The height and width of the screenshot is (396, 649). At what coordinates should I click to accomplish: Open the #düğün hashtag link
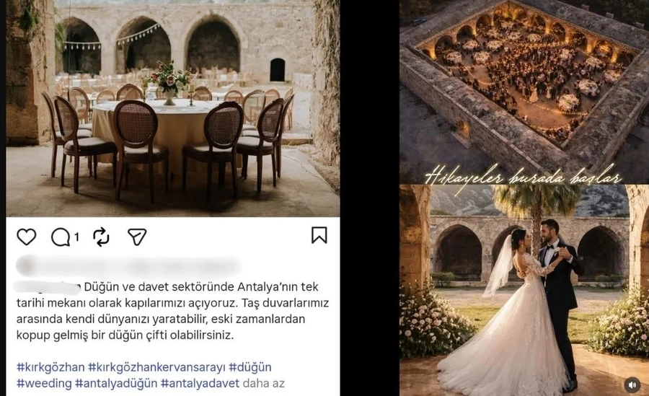(250, 367)
